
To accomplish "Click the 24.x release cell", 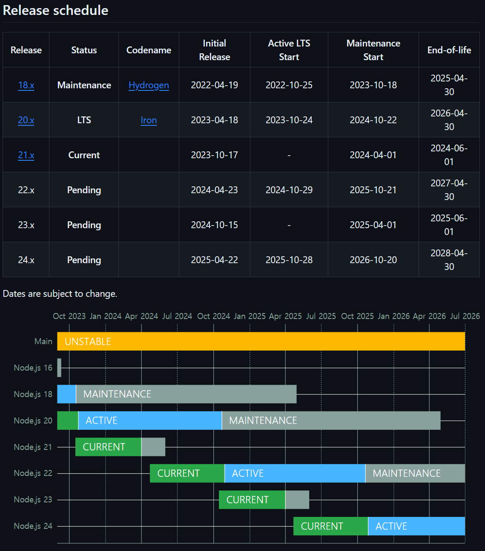I will tap(26, 260).
